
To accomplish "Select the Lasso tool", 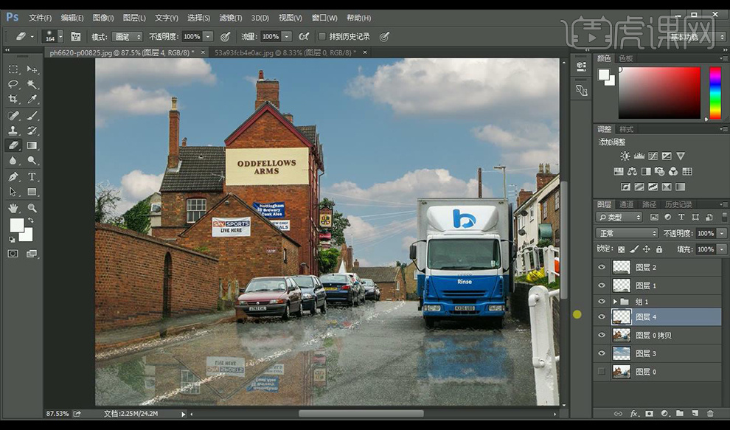I will tap(13, 84).
